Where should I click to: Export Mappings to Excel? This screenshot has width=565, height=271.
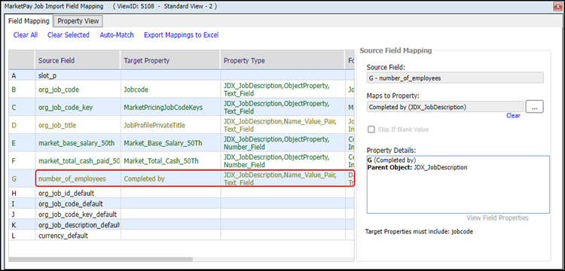pyautogui.click(x=182, y=35)
